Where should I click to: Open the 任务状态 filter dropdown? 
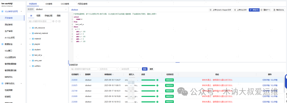coord(109,69)
